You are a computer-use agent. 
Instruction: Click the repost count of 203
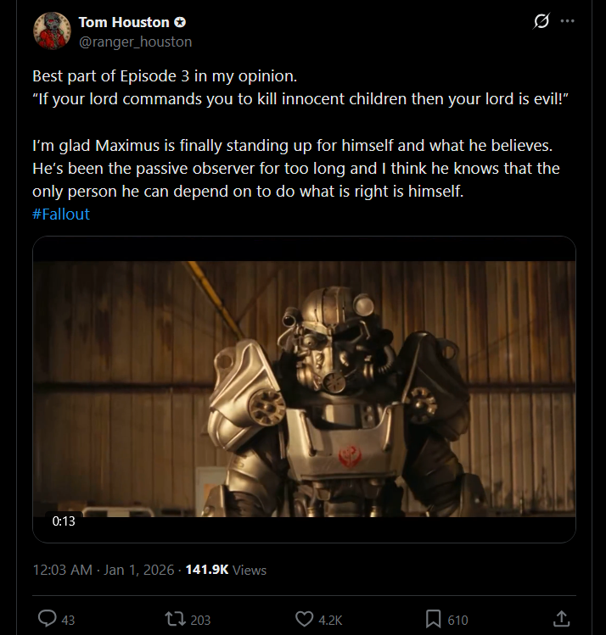[x=200, y=620]
